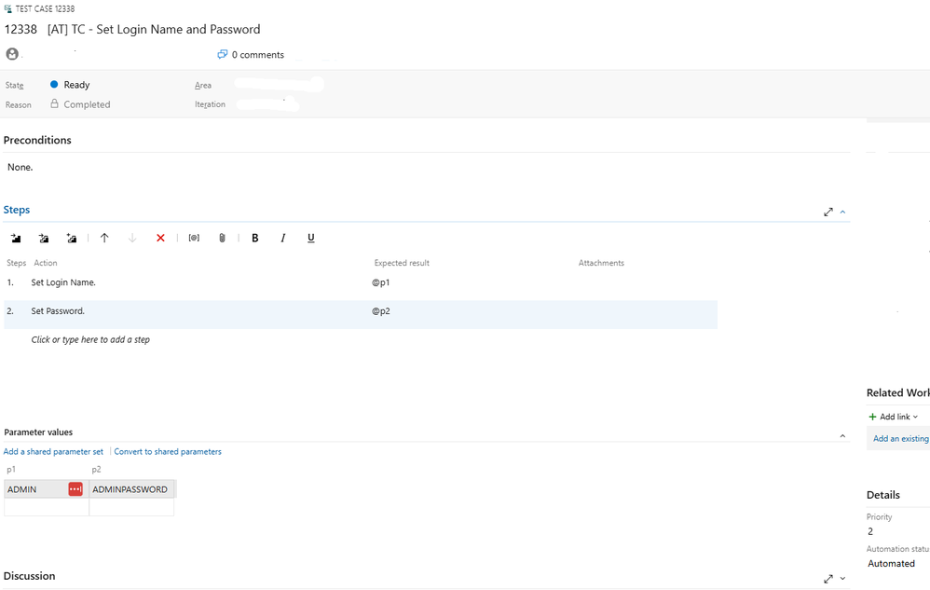
Task: Toggle italic formatting
Action: [283, 238]
